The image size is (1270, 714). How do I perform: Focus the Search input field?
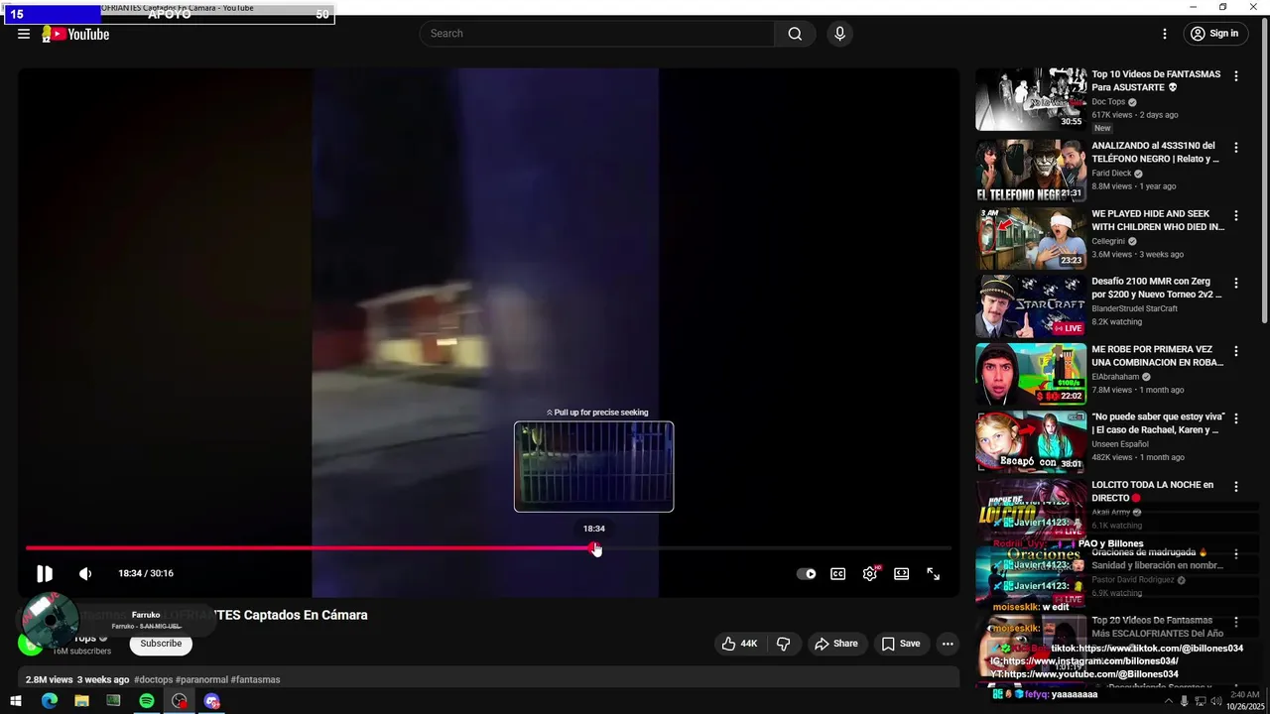point(597,34)
